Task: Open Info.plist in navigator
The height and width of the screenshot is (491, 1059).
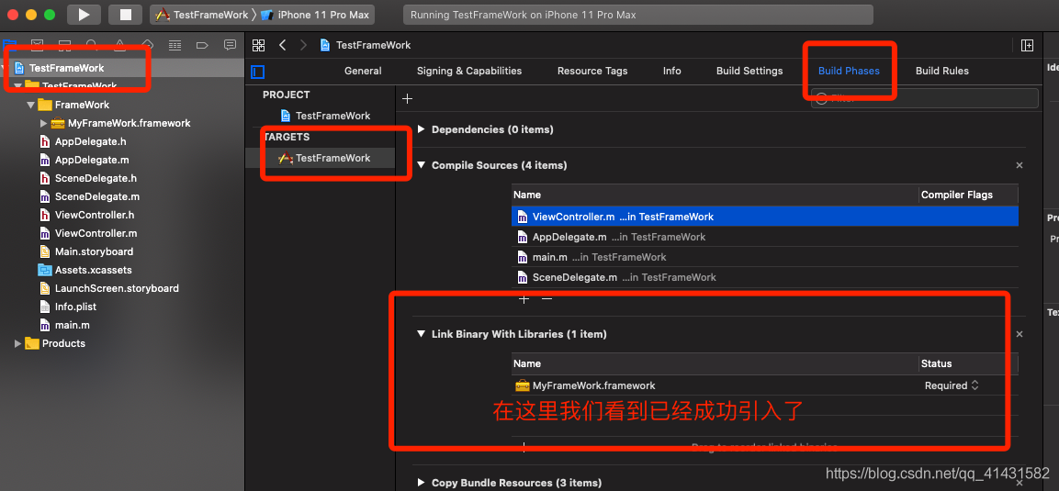Action: click(x=75, y=307)
